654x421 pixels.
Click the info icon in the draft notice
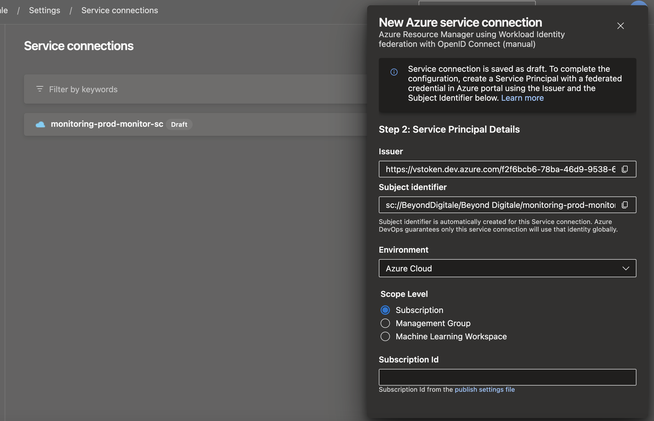(394, 72)
